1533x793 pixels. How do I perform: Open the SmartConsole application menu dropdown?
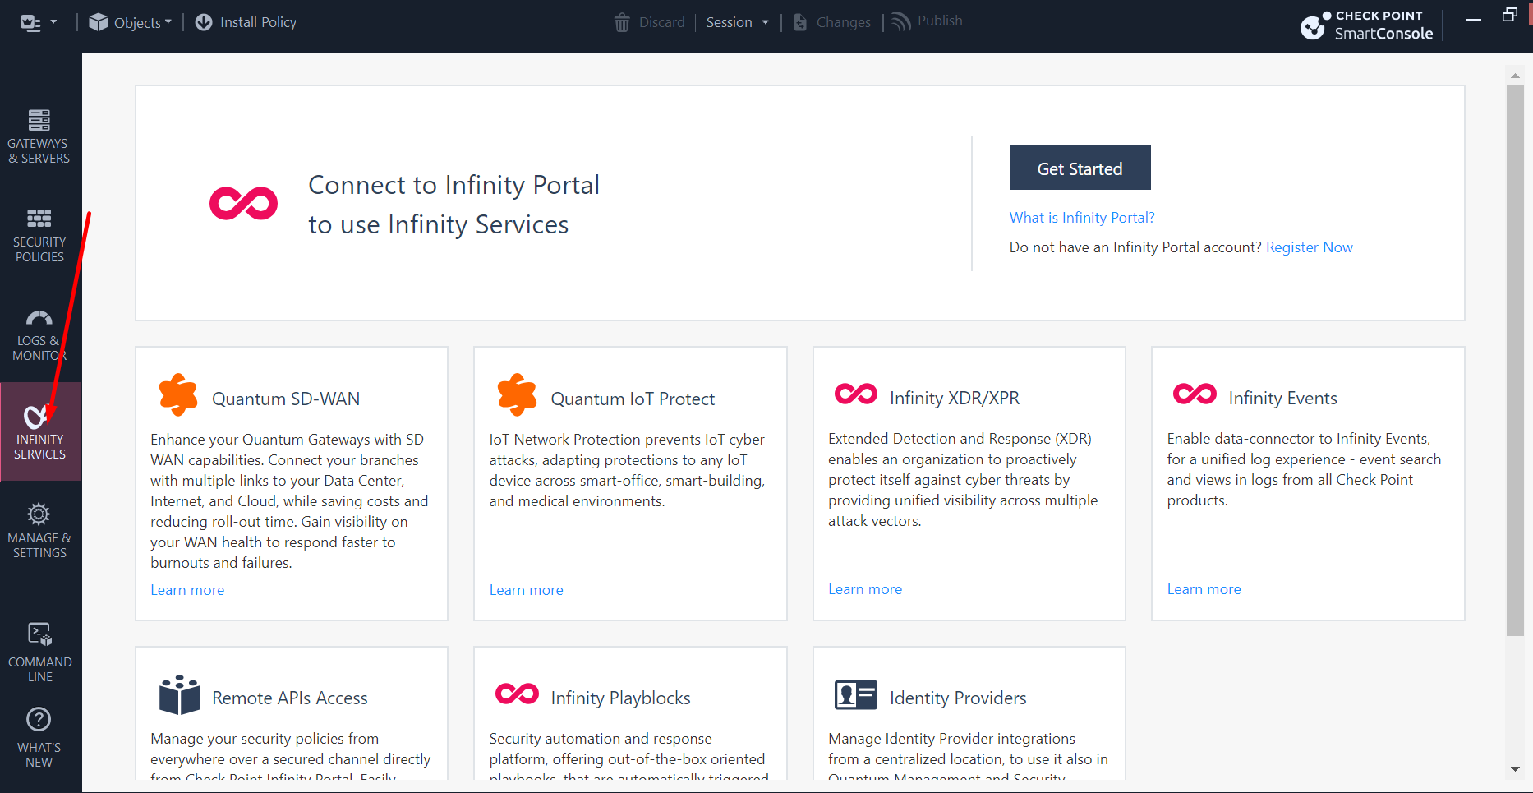[38, 22]
